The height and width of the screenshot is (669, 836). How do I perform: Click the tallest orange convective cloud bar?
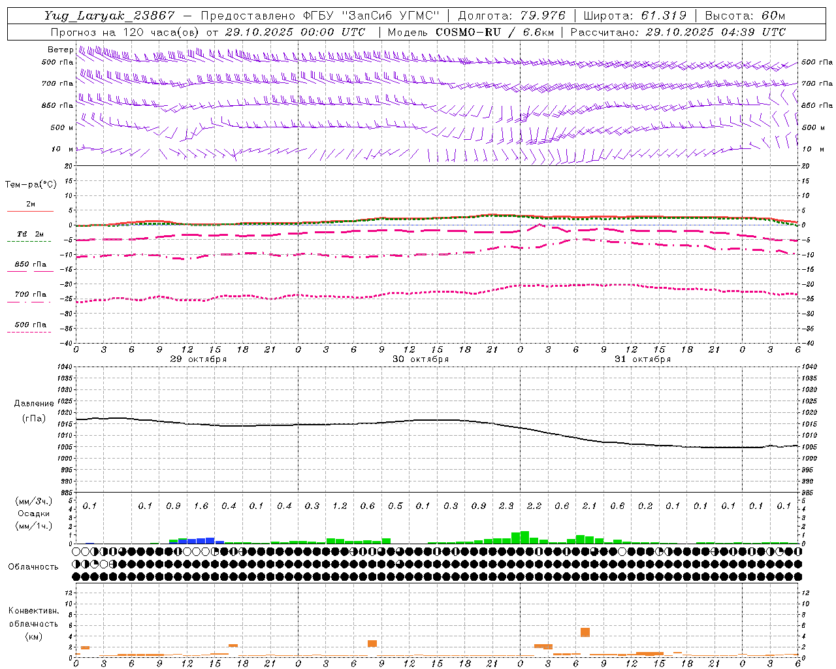[x=585, y=632]
